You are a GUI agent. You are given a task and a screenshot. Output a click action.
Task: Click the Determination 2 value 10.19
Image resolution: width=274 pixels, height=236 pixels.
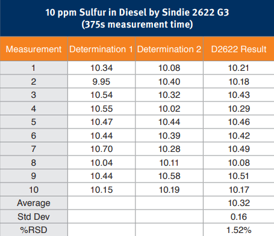coord(169,190)
